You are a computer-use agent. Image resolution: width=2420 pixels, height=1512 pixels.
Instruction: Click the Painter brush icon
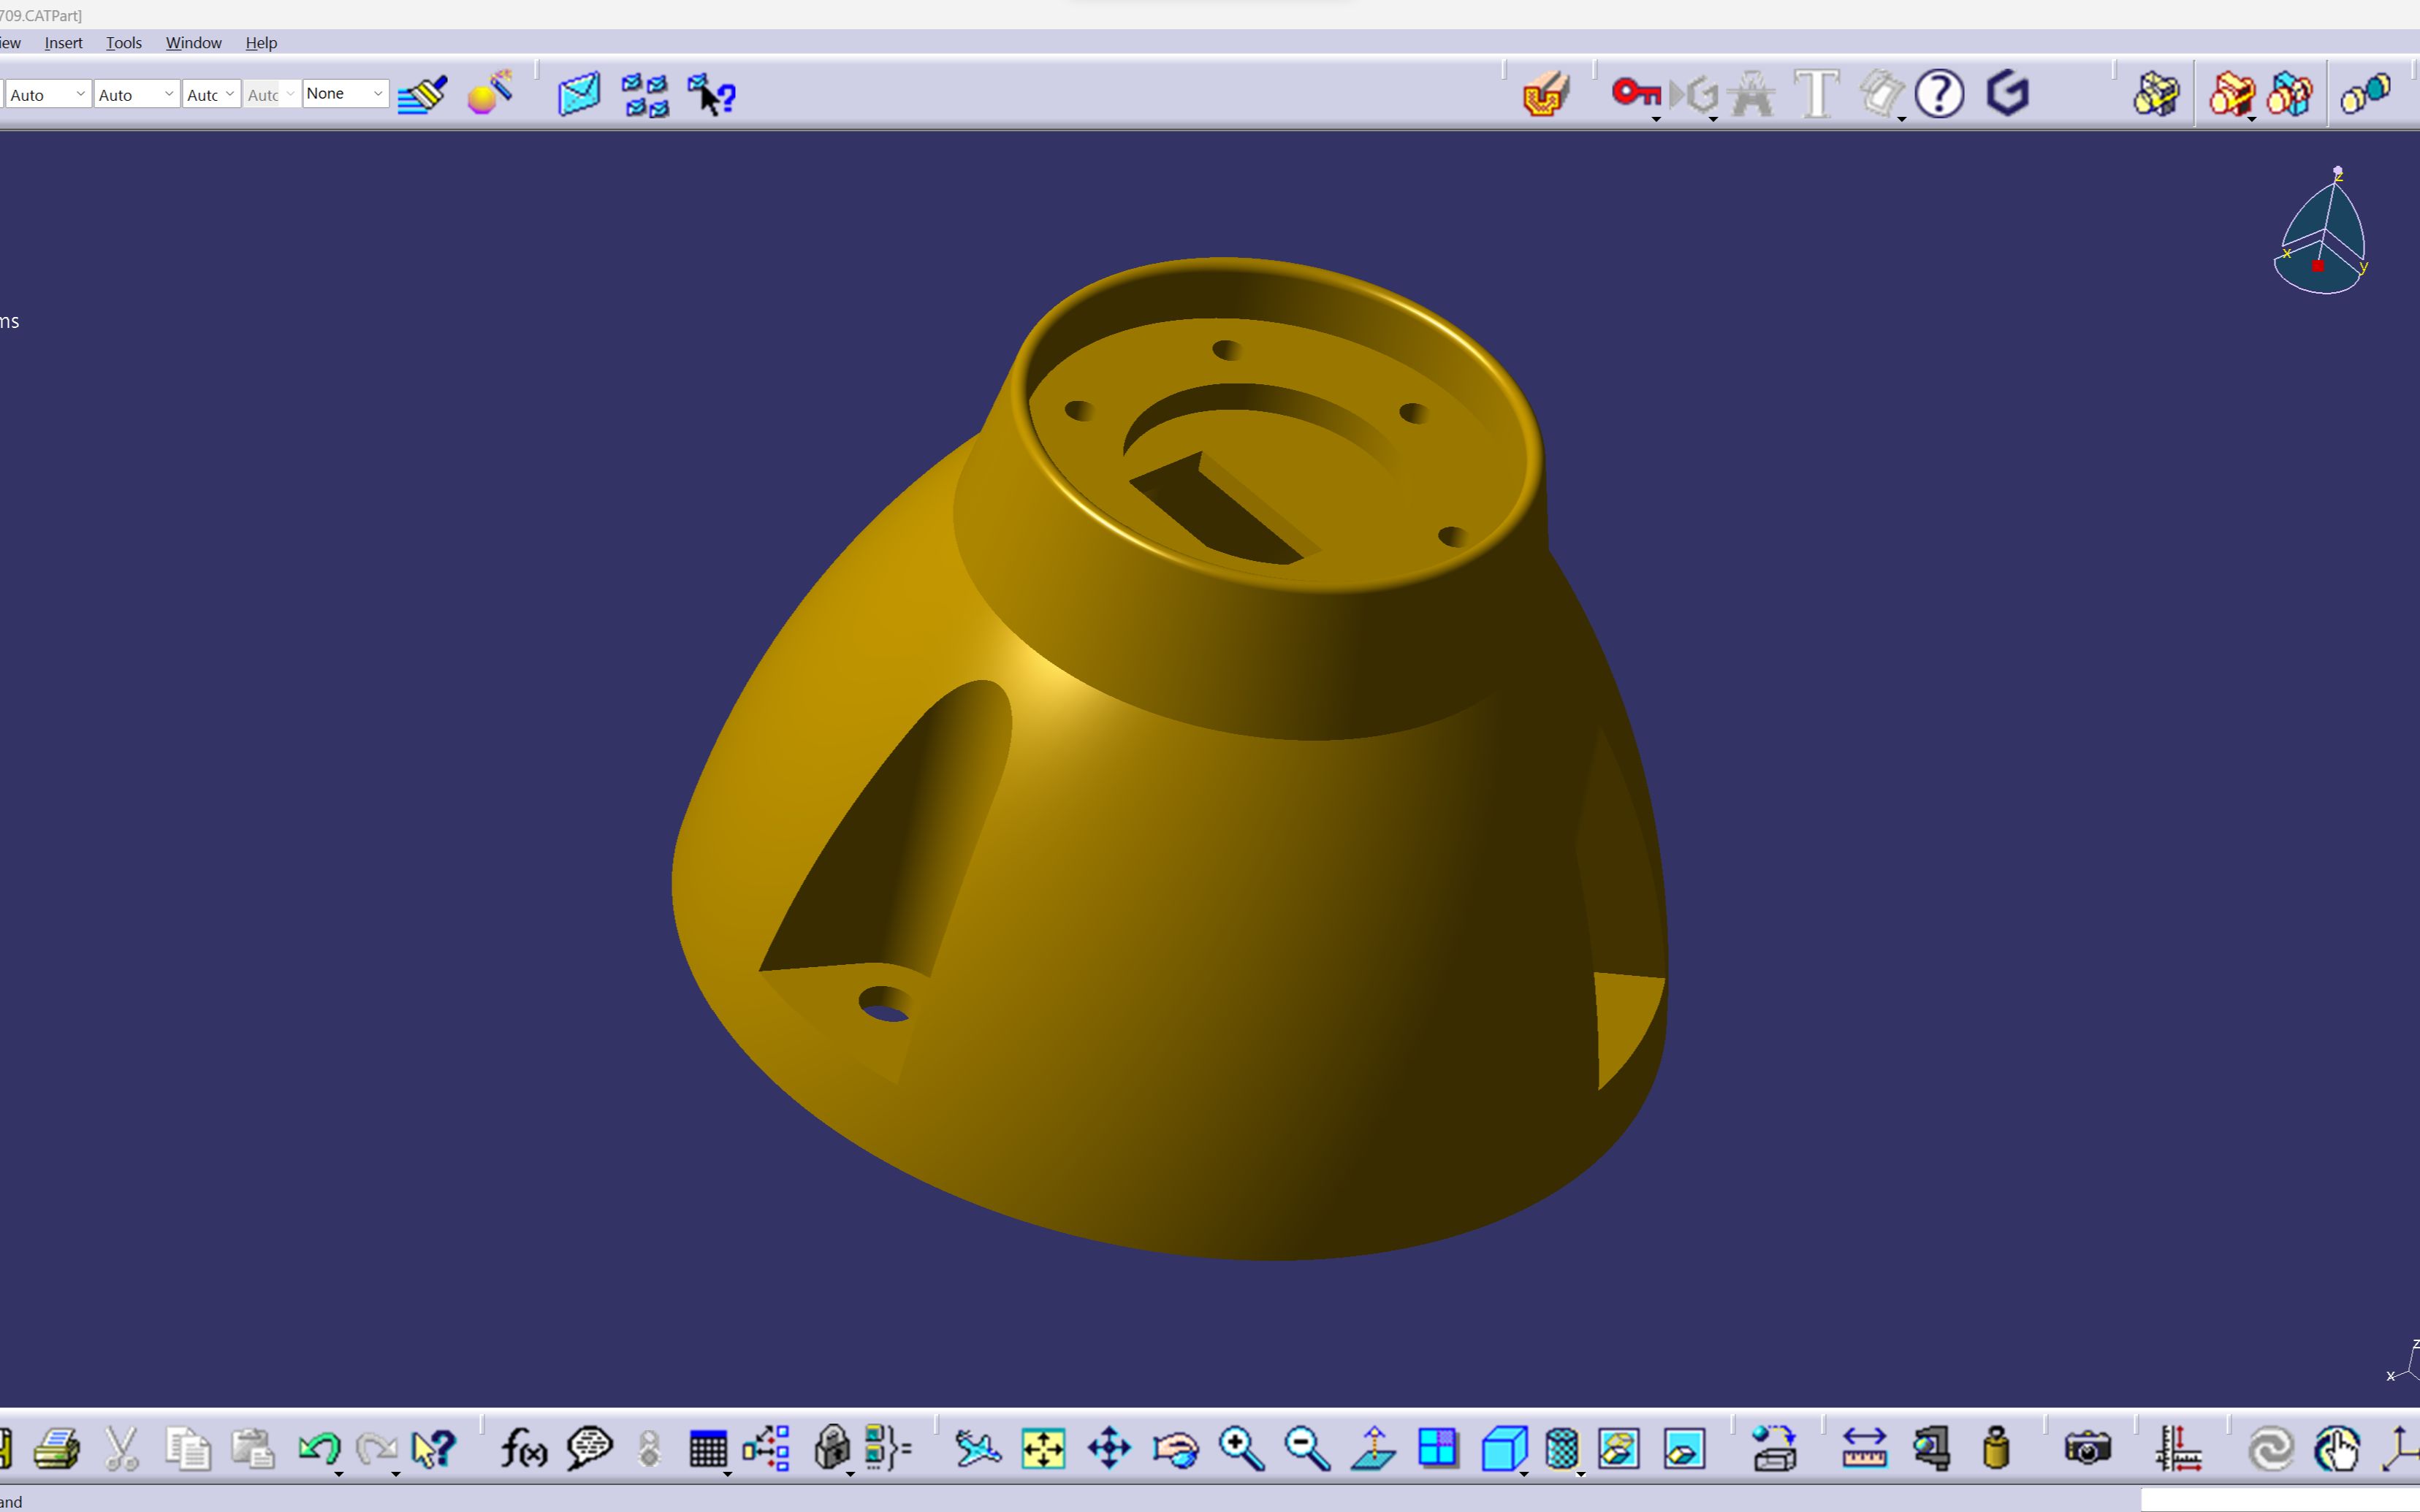(x=422, y=95)
